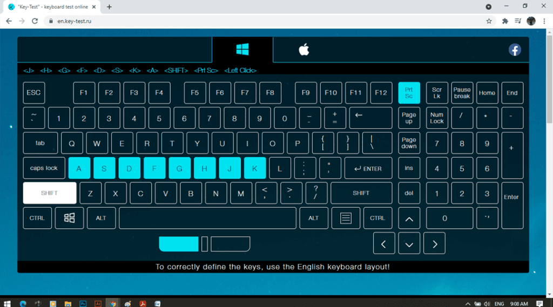This screenshot has height=307, width=553.
Task: Open the notification center icon
Action: [539, 304]
